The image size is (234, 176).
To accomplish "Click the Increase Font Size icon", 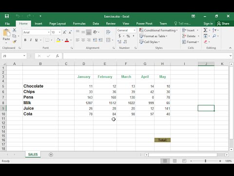I will point(64,32).
